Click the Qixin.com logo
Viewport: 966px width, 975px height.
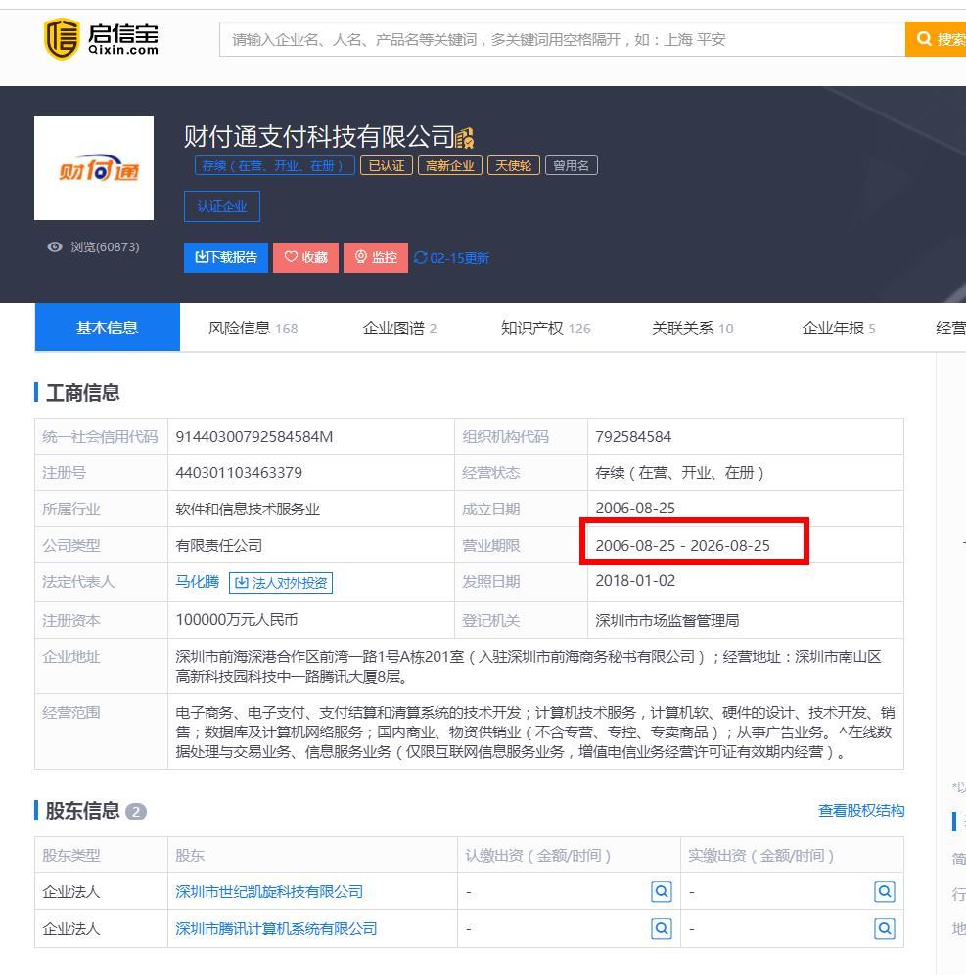click(101, 38)
